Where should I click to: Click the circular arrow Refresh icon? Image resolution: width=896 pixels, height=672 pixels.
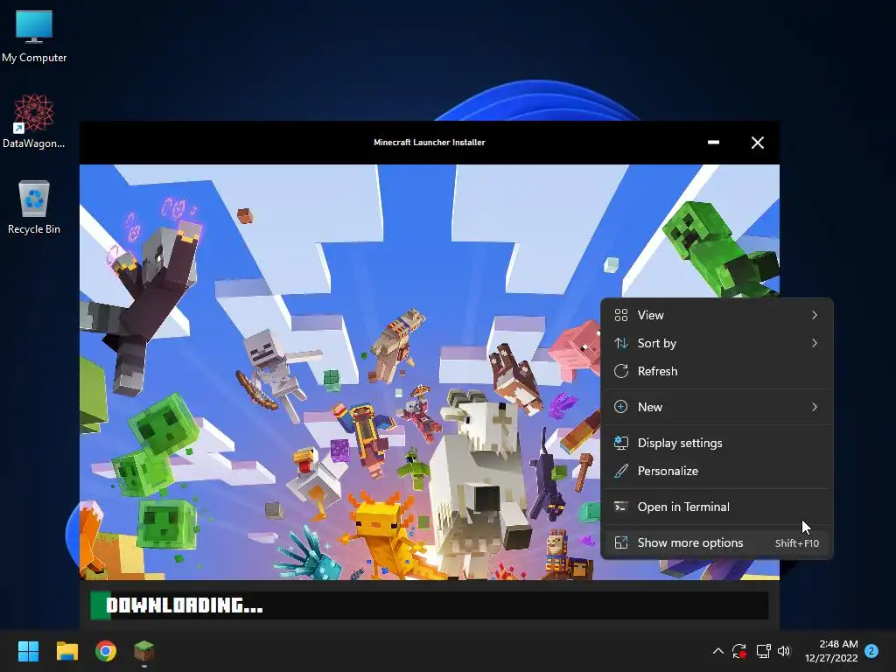coord(621,371)
